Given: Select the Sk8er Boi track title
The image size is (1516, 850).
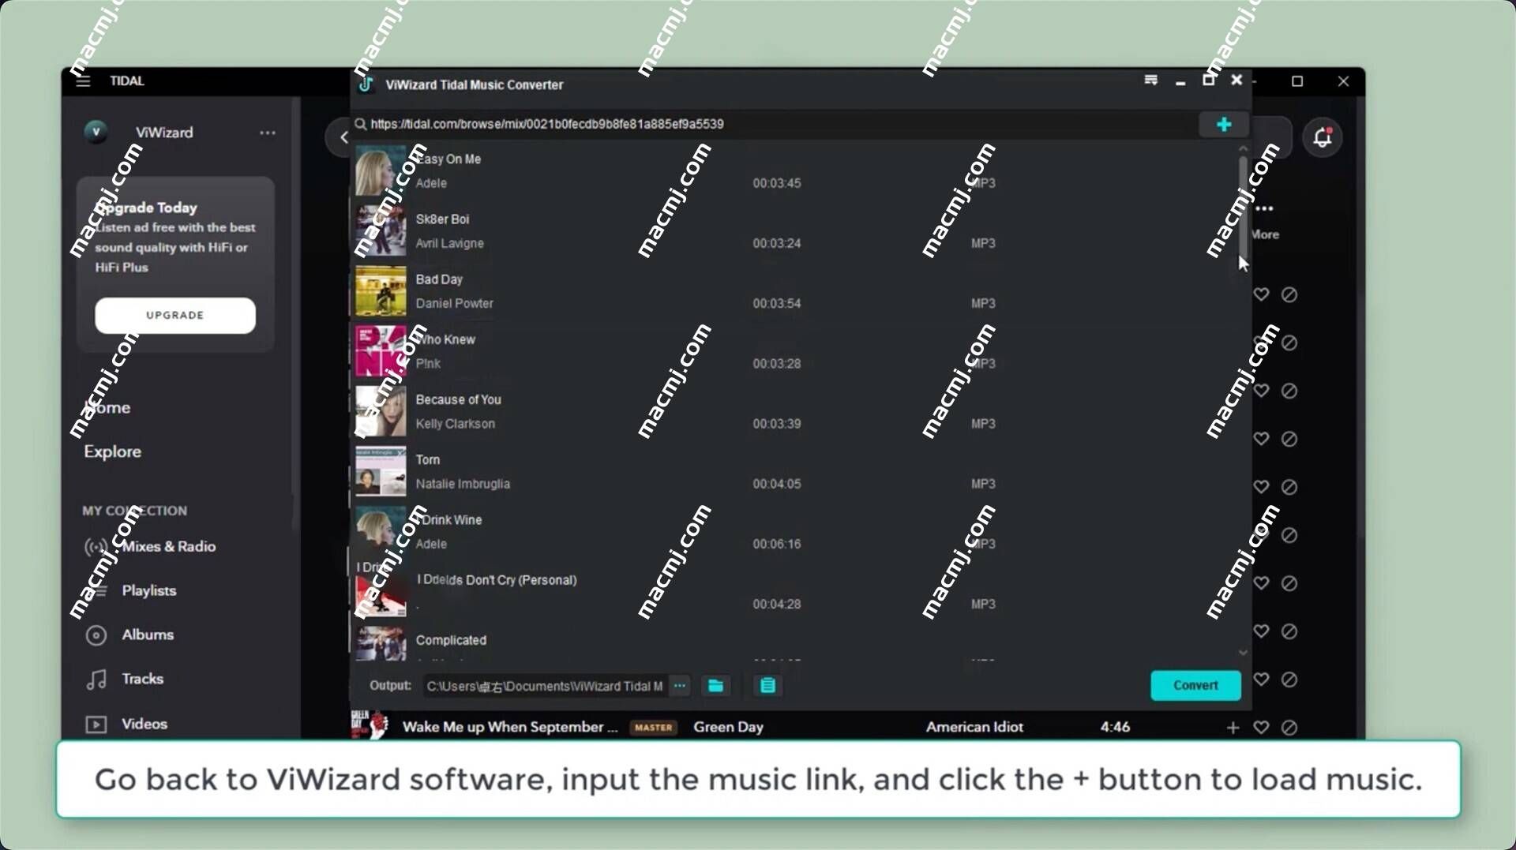Looking at the screenshot, I should pos(442,219).
